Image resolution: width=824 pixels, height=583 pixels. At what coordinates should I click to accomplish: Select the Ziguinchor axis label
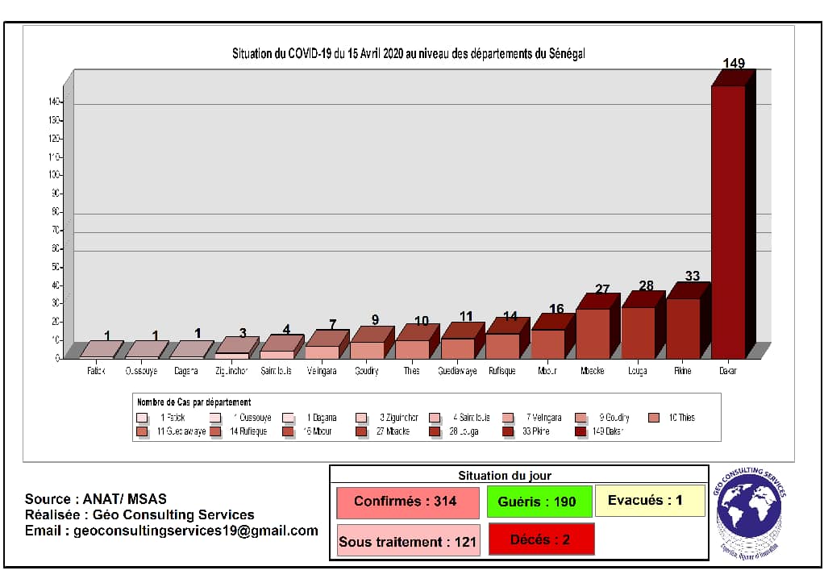point(231,371)
